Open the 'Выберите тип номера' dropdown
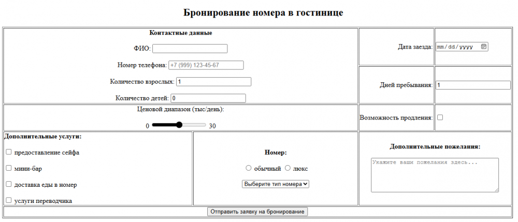The image size is (518, 222). click(x=276, y=184)
